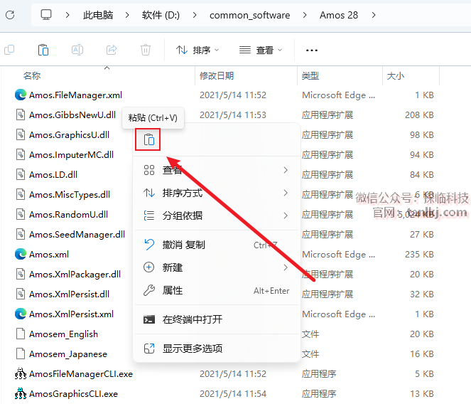The width and height of the screenshot is (471, 404).
Task: Select the file name Amos.SeedManager.dll
Action: pos(77,234)
